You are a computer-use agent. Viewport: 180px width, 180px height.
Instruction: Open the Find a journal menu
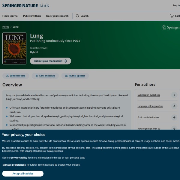click(x=10, y=16)
